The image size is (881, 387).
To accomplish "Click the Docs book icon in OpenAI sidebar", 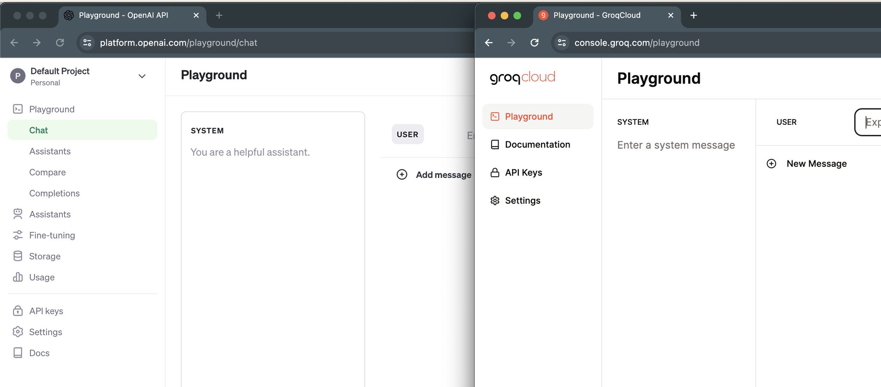I will (18, 353).
